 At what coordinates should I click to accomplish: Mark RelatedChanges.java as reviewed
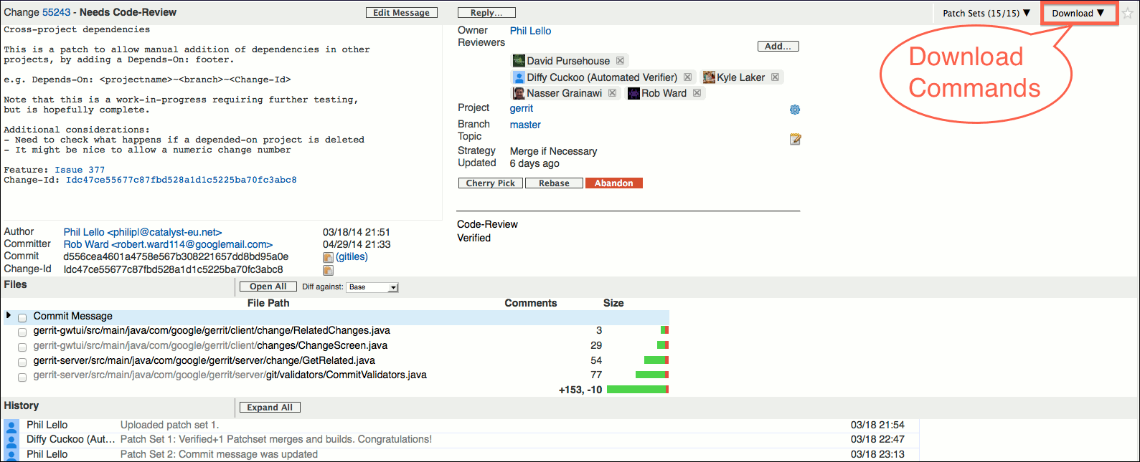coord(22,332)
